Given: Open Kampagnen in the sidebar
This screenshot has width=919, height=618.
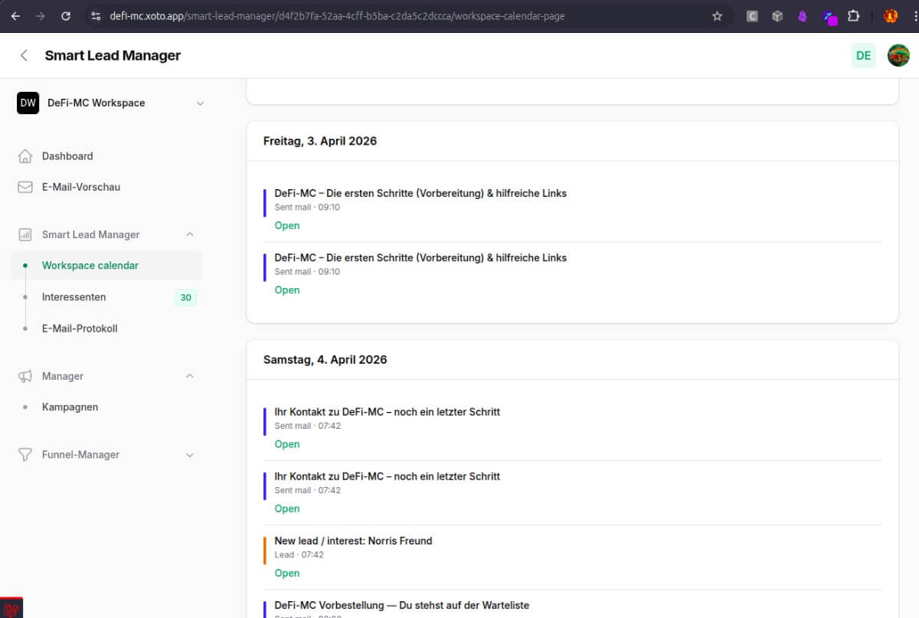Looking at the screenshot, I should 70,407.
